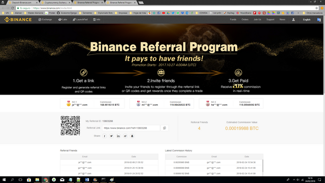This screenshot has height=183, width=325.
Task: Reload the page with refresh button
Action: click(x=12, y=8)
